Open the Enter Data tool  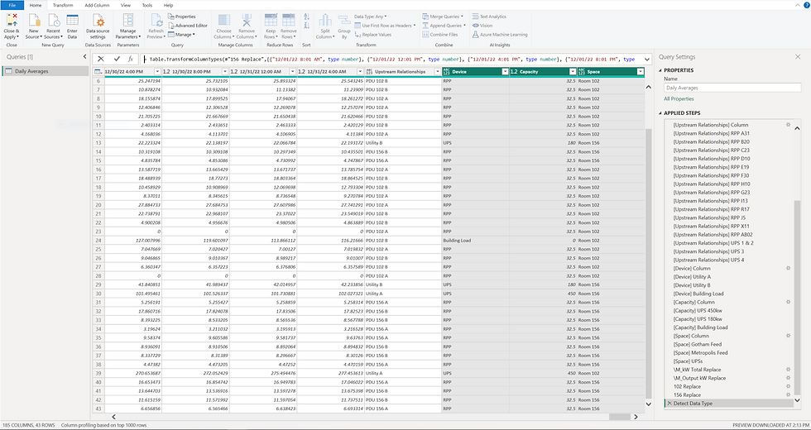[x=72, y=21]
